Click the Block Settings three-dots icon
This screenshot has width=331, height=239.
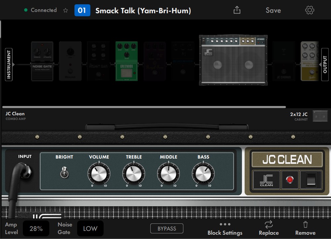(225, 224)
